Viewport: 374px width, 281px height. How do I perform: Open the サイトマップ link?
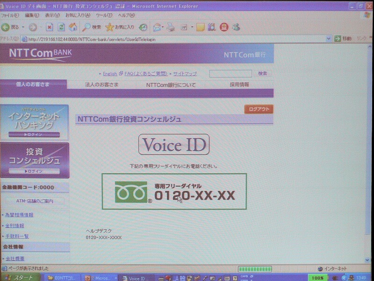coord(185,74)
